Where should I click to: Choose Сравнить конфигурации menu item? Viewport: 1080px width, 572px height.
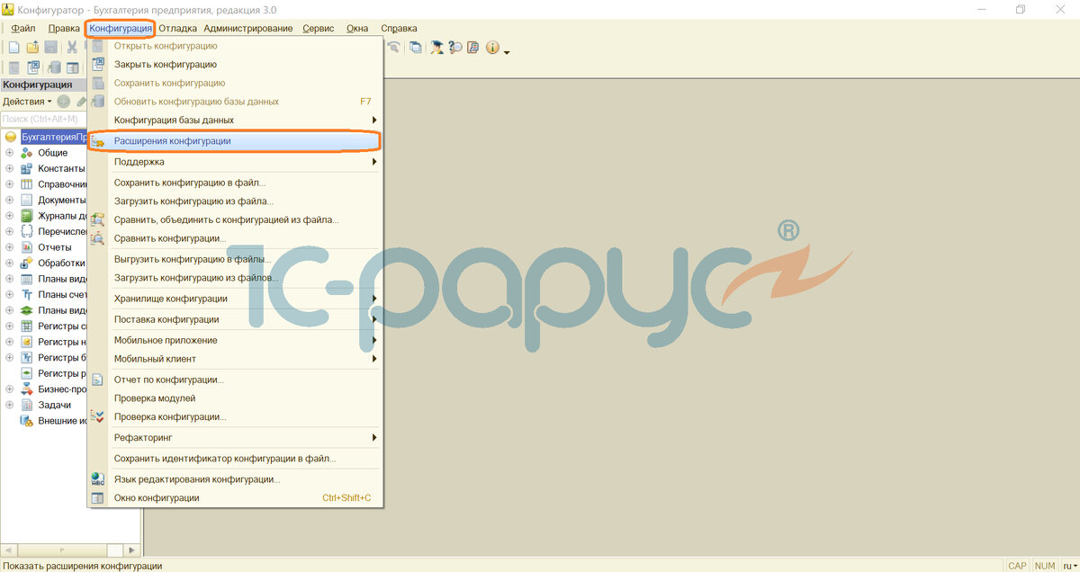tap(235, 238)
